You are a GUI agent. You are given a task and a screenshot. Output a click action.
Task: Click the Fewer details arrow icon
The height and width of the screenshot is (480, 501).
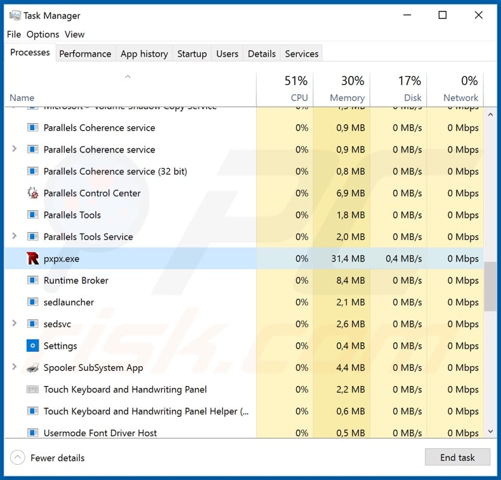click(x=18, y=458)
